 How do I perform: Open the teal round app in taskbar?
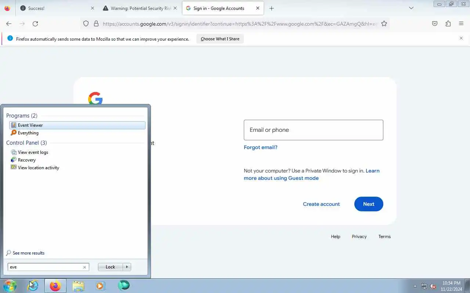(x=124, y=286)
